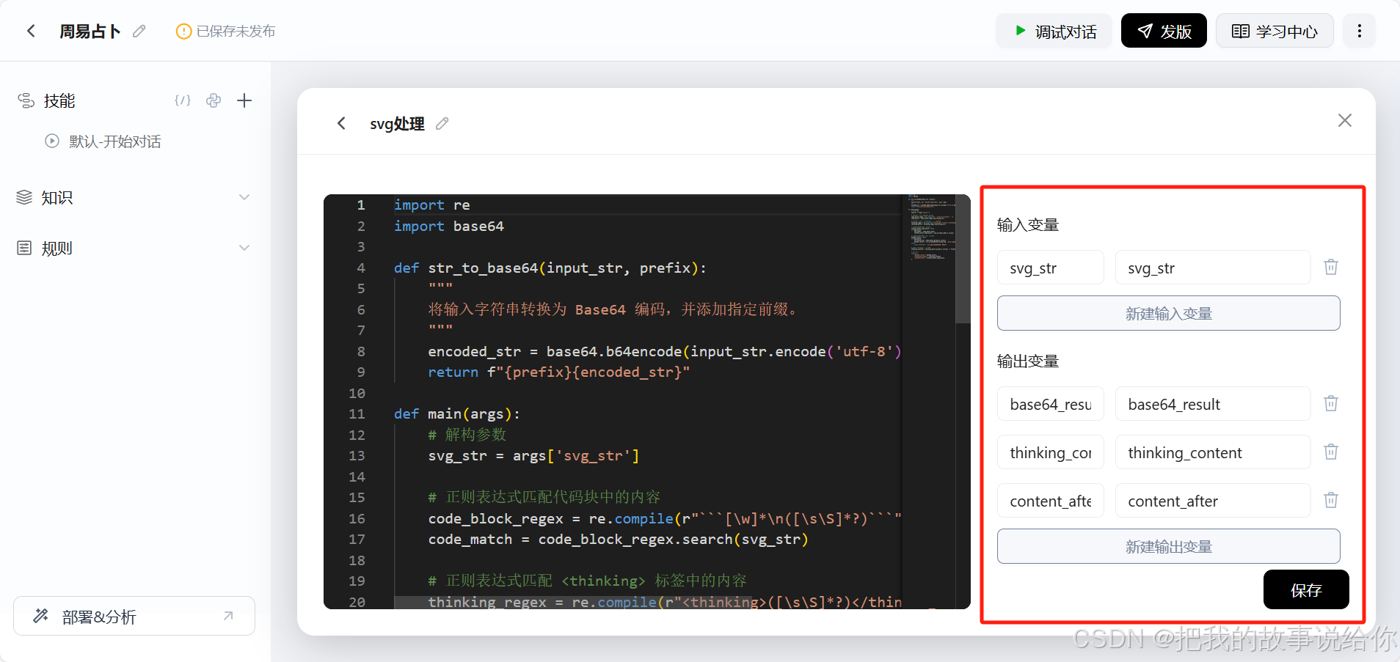The image size is (1400, 662).
Task: Click the base64_result output name field
Action: (1050, 404)
